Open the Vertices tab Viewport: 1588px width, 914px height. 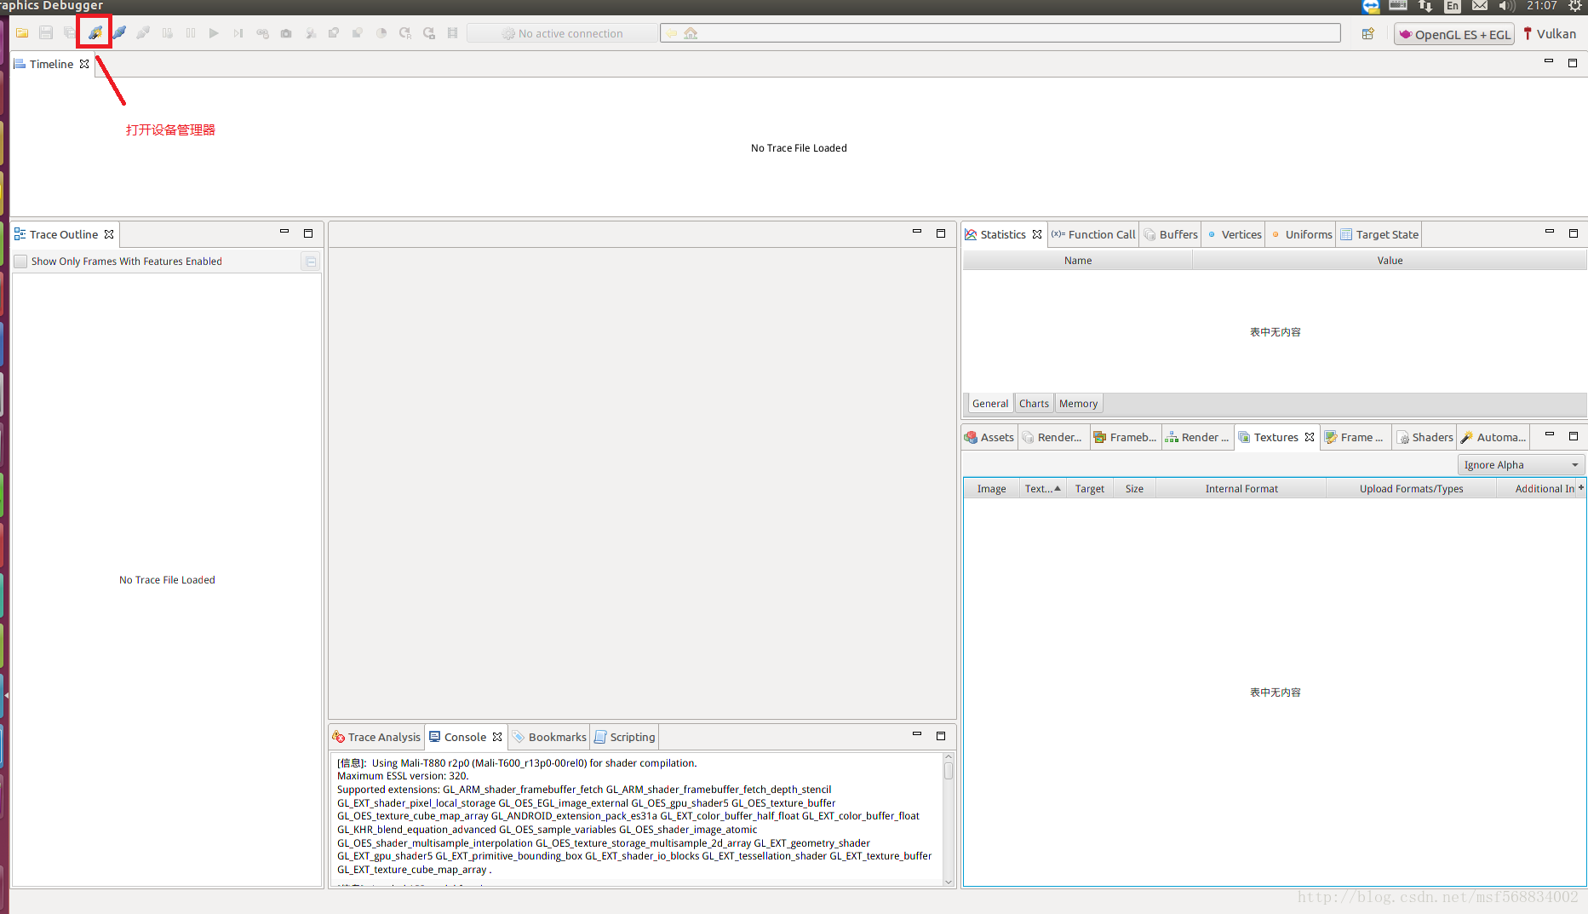(x=1233, y=234)
